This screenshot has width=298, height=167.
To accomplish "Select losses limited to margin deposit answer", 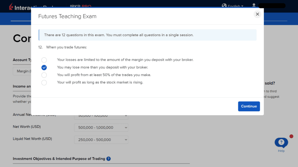I will [44, 60].
